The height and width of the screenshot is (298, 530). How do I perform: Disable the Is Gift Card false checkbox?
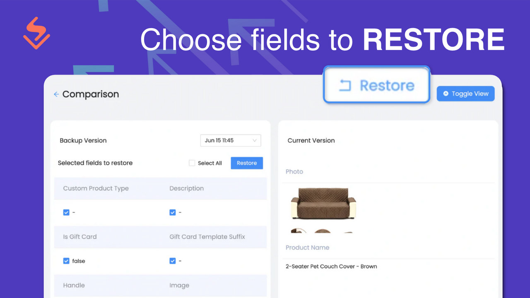pos(66,261)
